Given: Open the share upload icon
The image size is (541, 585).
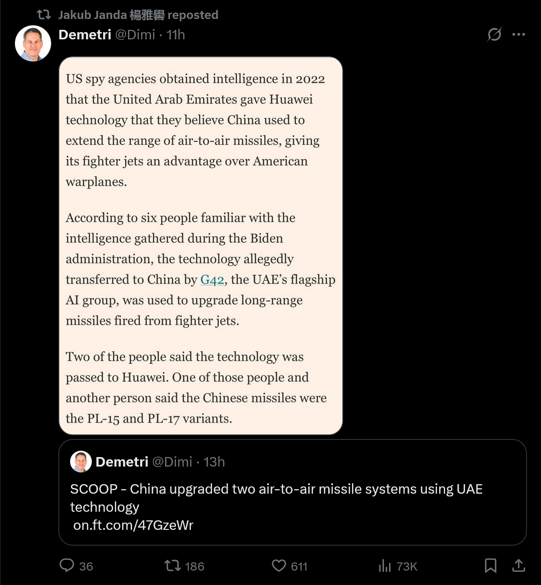Looking at the screenshot, I should (518, 566).
